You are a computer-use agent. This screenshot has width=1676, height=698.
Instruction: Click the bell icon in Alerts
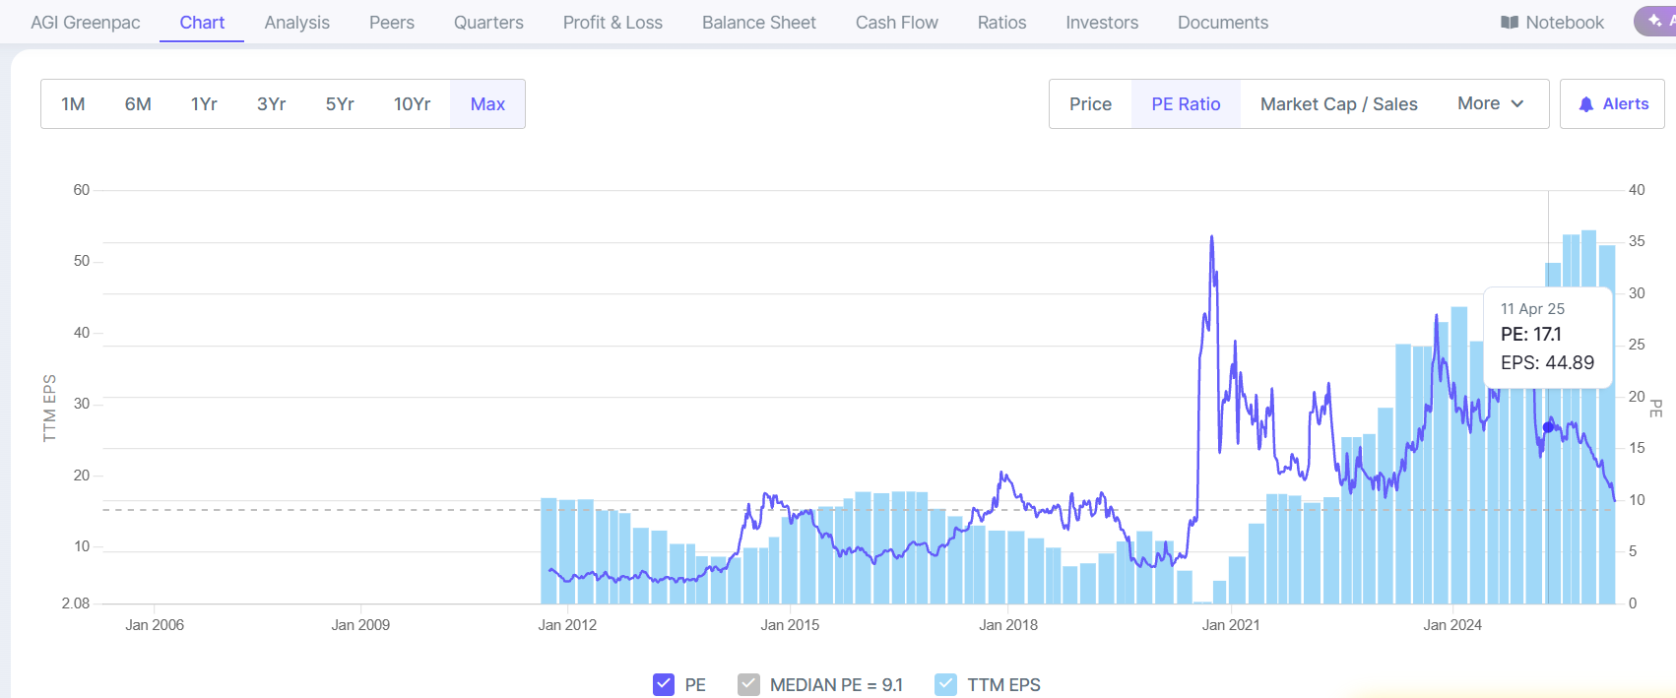coord(1585,104)
